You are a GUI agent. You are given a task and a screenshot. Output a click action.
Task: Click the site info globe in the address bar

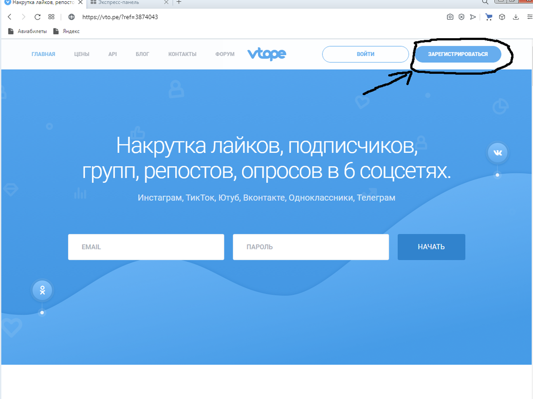click(71, 17)
